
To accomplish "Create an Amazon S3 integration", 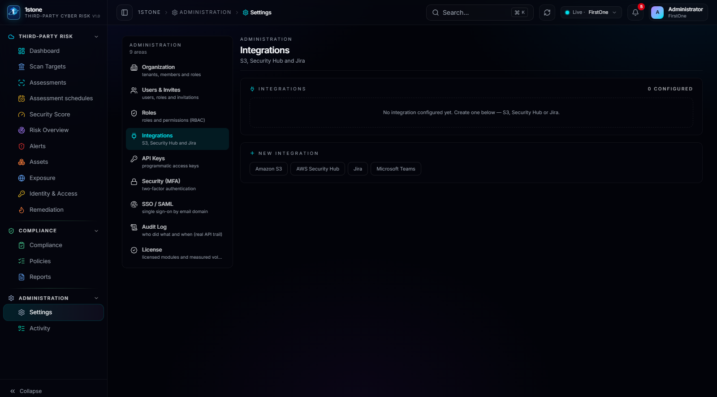I will tap(268, 169).
